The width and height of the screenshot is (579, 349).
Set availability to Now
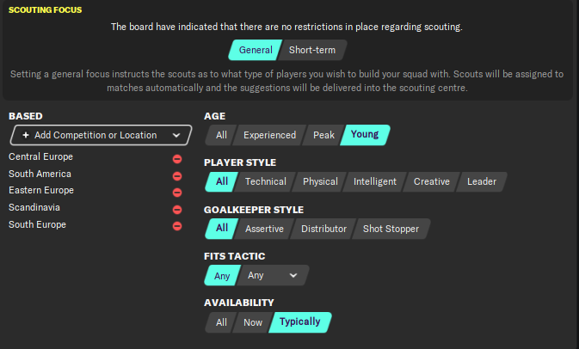[x=252, y=322]
